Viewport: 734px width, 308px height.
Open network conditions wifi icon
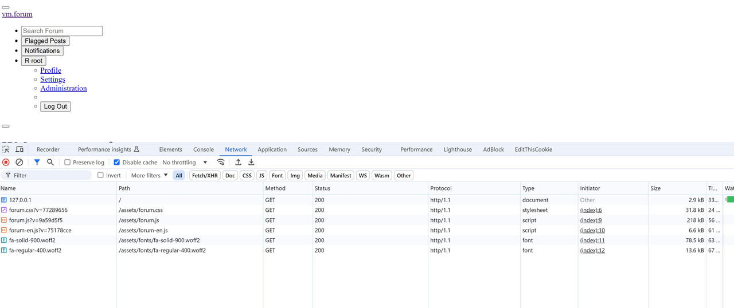point(221,163)
